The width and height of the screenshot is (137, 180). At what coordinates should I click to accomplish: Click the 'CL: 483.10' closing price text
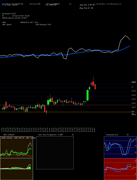pos(51,5)
